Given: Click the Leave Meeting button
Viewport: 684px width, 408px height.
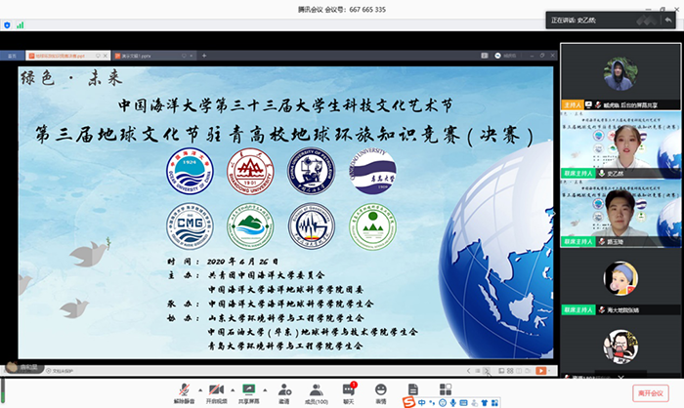Looking at the screenshot, I should (646, 392).
